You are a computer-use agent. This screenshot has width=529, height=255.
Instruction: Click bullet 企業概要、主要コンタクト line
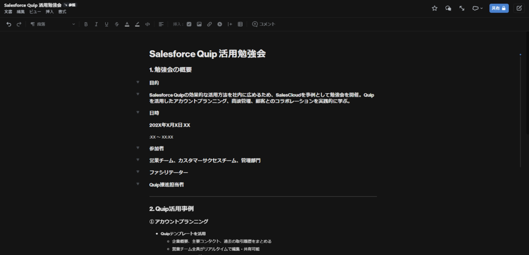click(222, 241)
